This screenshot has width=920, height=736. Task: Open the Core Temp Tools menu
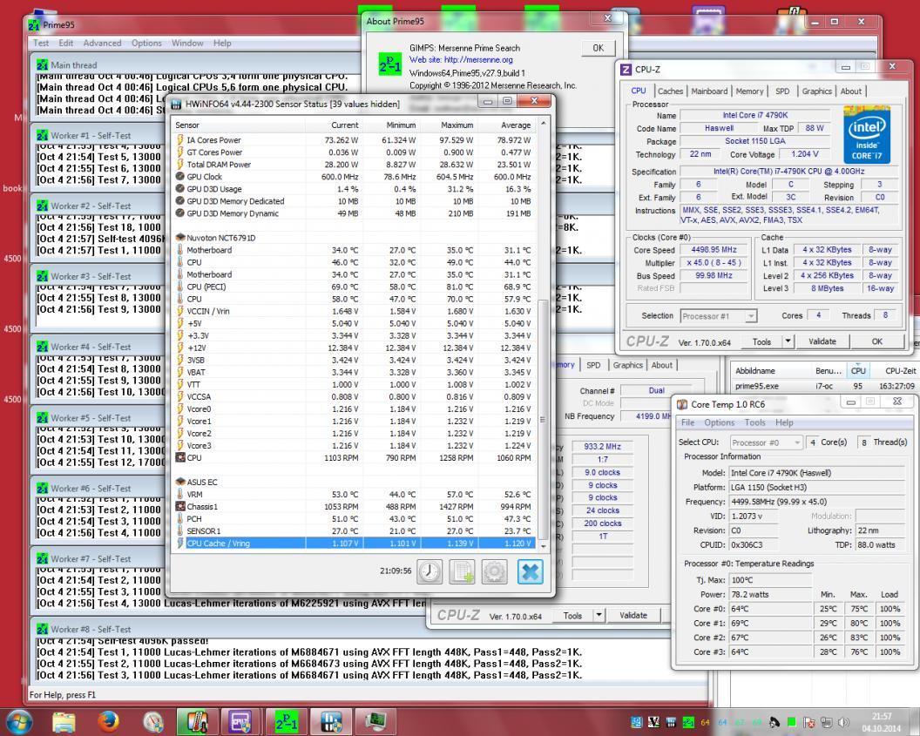click(754, 422)
